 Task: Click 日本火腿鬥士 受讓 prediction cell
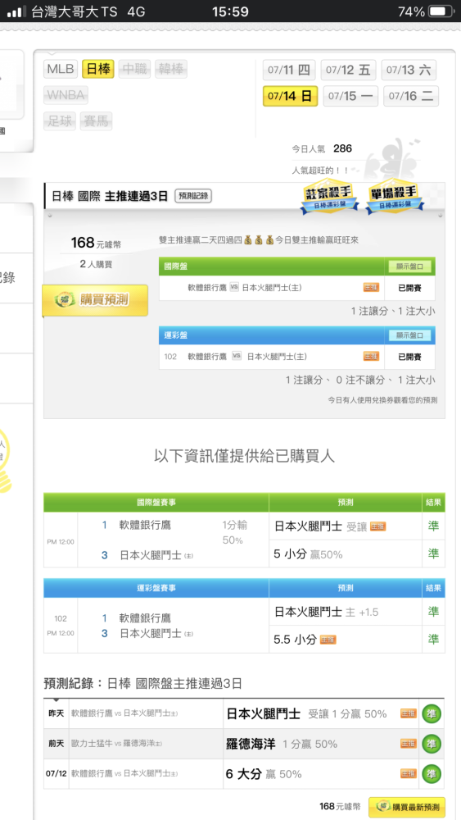coord(345,526)
